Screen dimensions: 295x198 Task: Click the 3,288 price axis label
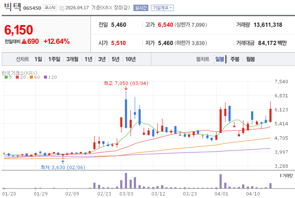[x=281, y=166]
